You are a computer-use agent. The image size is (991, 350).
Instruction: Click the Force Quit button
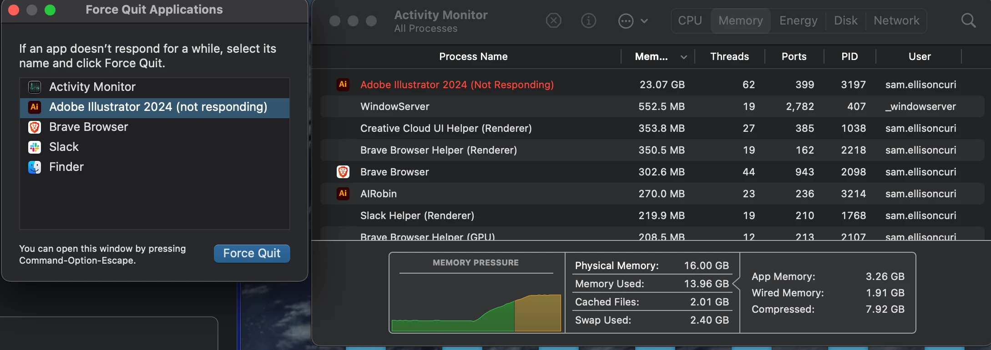tap(252, 253)
